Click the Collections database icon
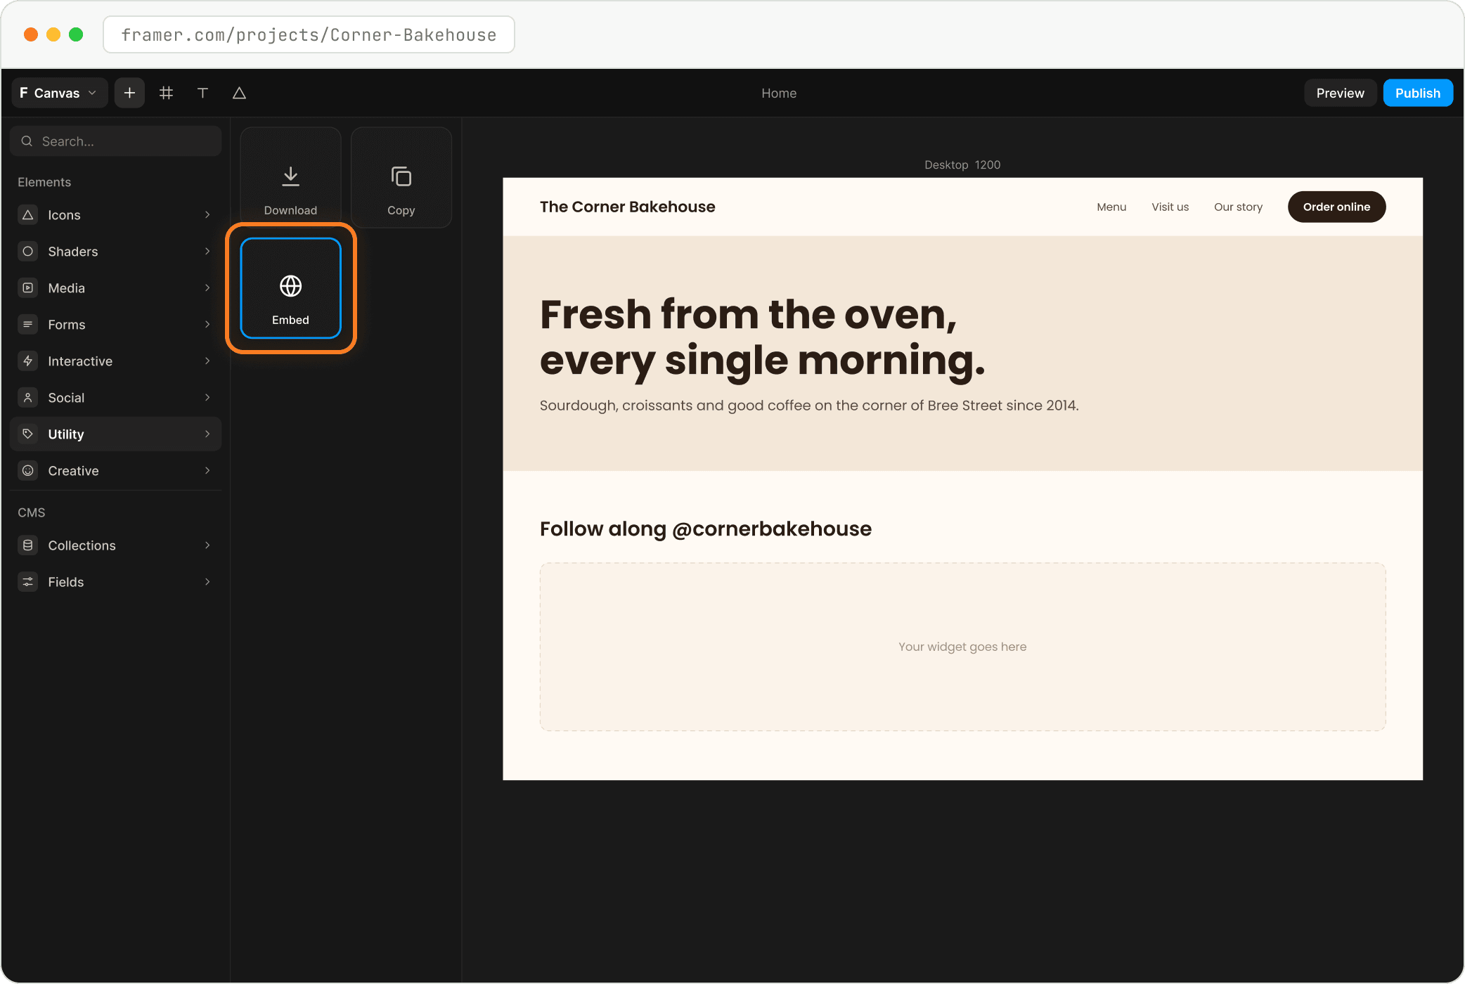Image resolution: width=1465 pixels, height=984 pixels. coord(28,545)
